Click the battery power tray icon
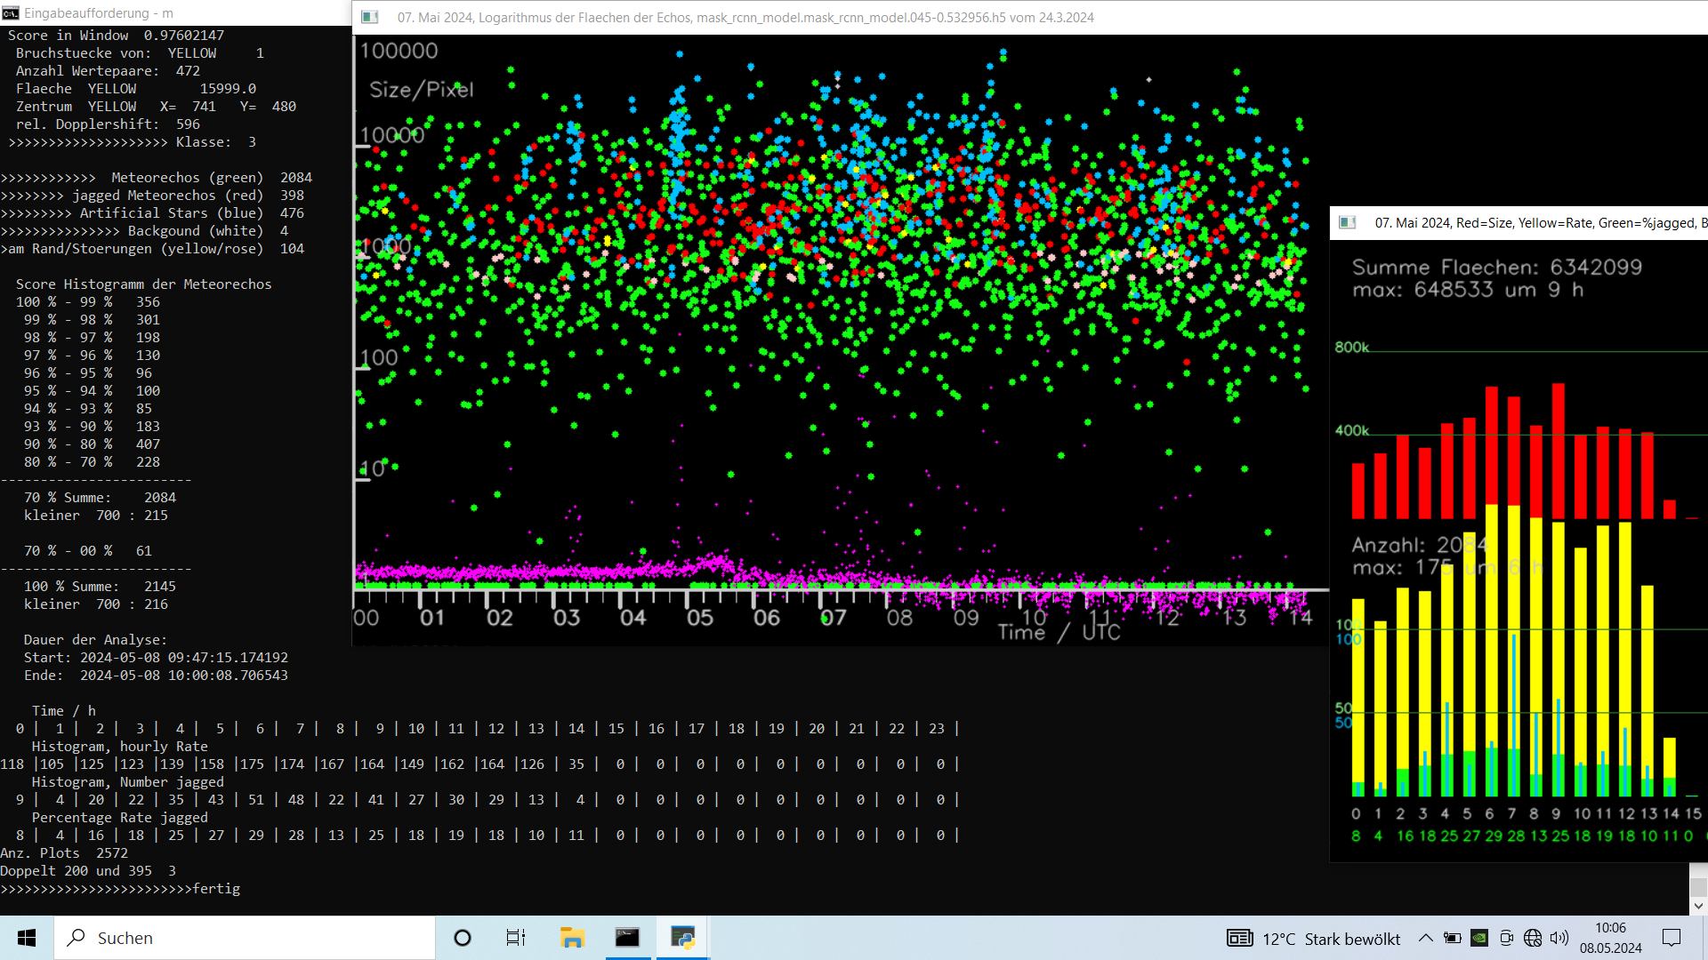This screenshot has width=1708, height=960. pos(1452,938)
